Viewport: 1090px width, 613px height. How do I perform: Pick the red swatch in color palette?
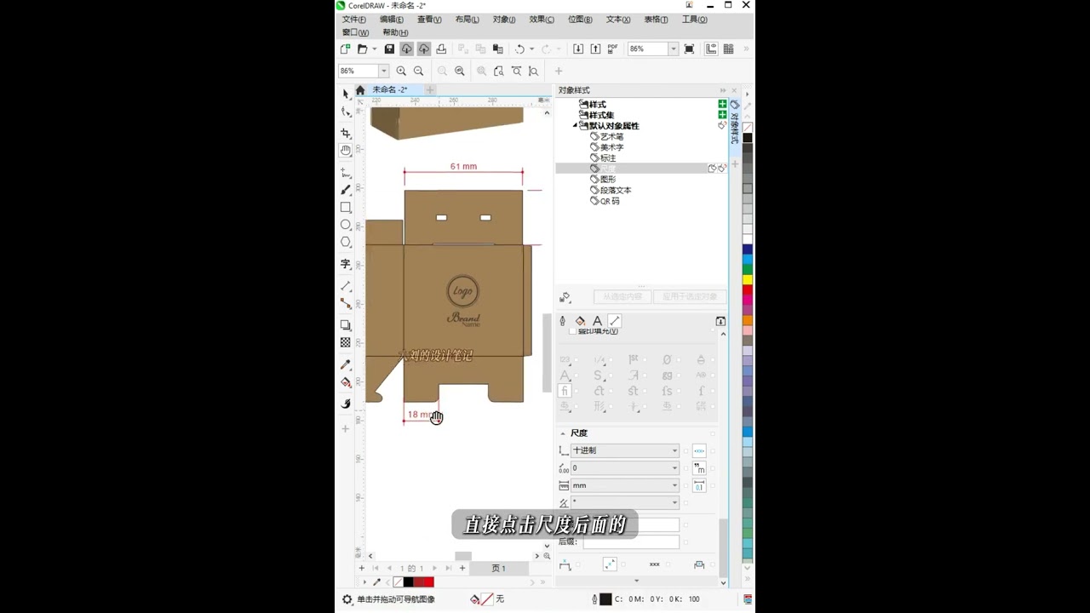[x=748, y=289]
